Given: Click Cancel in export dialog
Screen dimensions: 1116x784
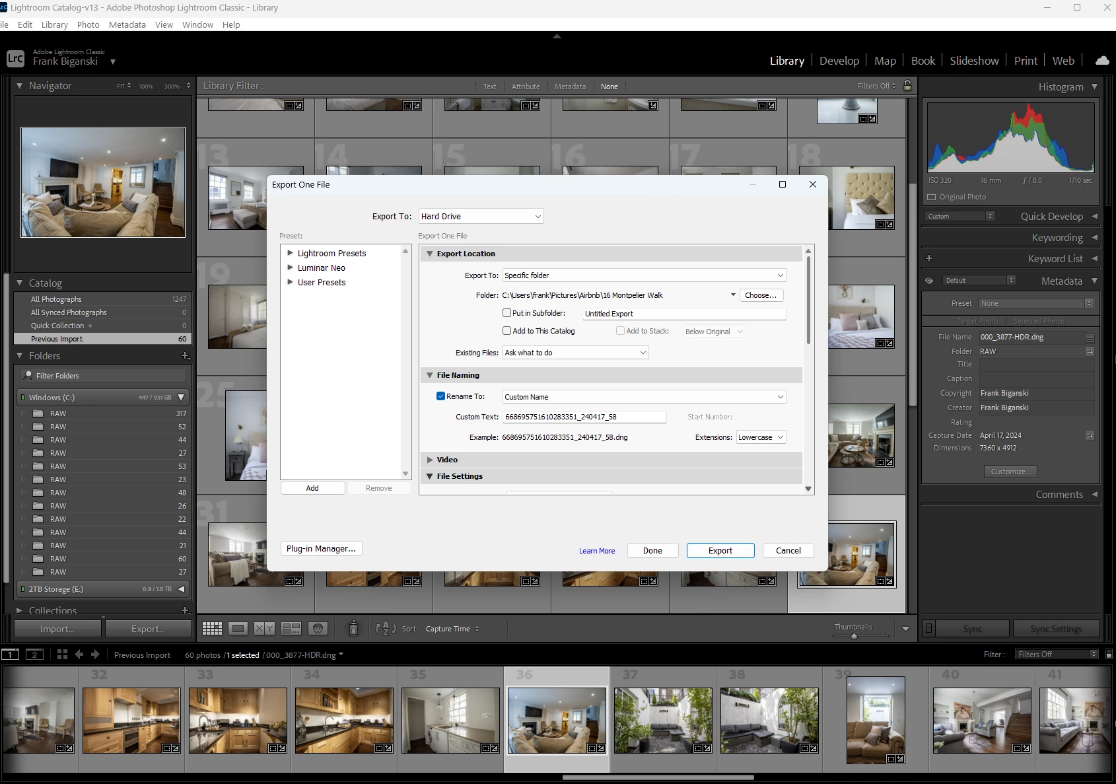Looking at the screenshot, I should 788,550.
